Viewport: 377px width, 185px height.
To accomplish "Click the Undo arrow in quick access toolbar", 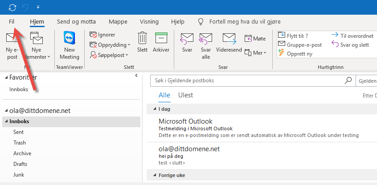I will [x=25, y=8].
